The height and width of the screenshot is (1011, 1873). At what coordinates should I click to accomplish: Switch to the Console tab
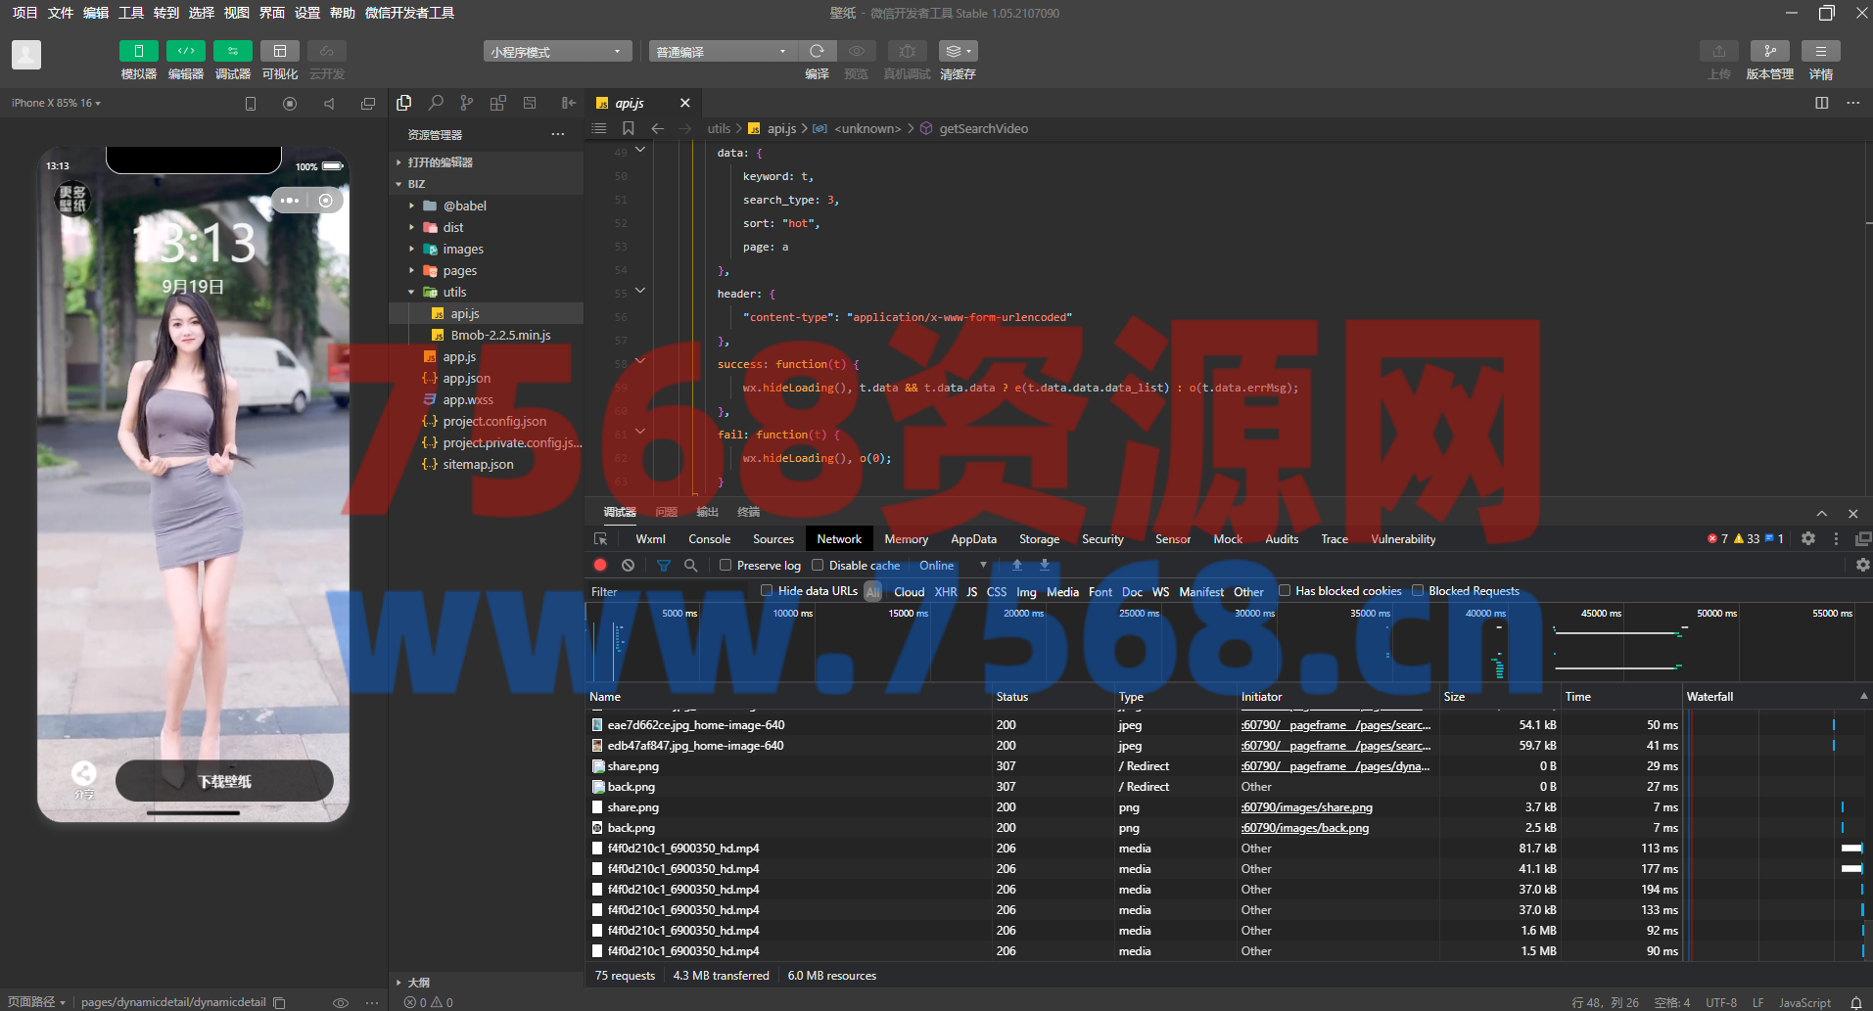(x=709, y=539)
